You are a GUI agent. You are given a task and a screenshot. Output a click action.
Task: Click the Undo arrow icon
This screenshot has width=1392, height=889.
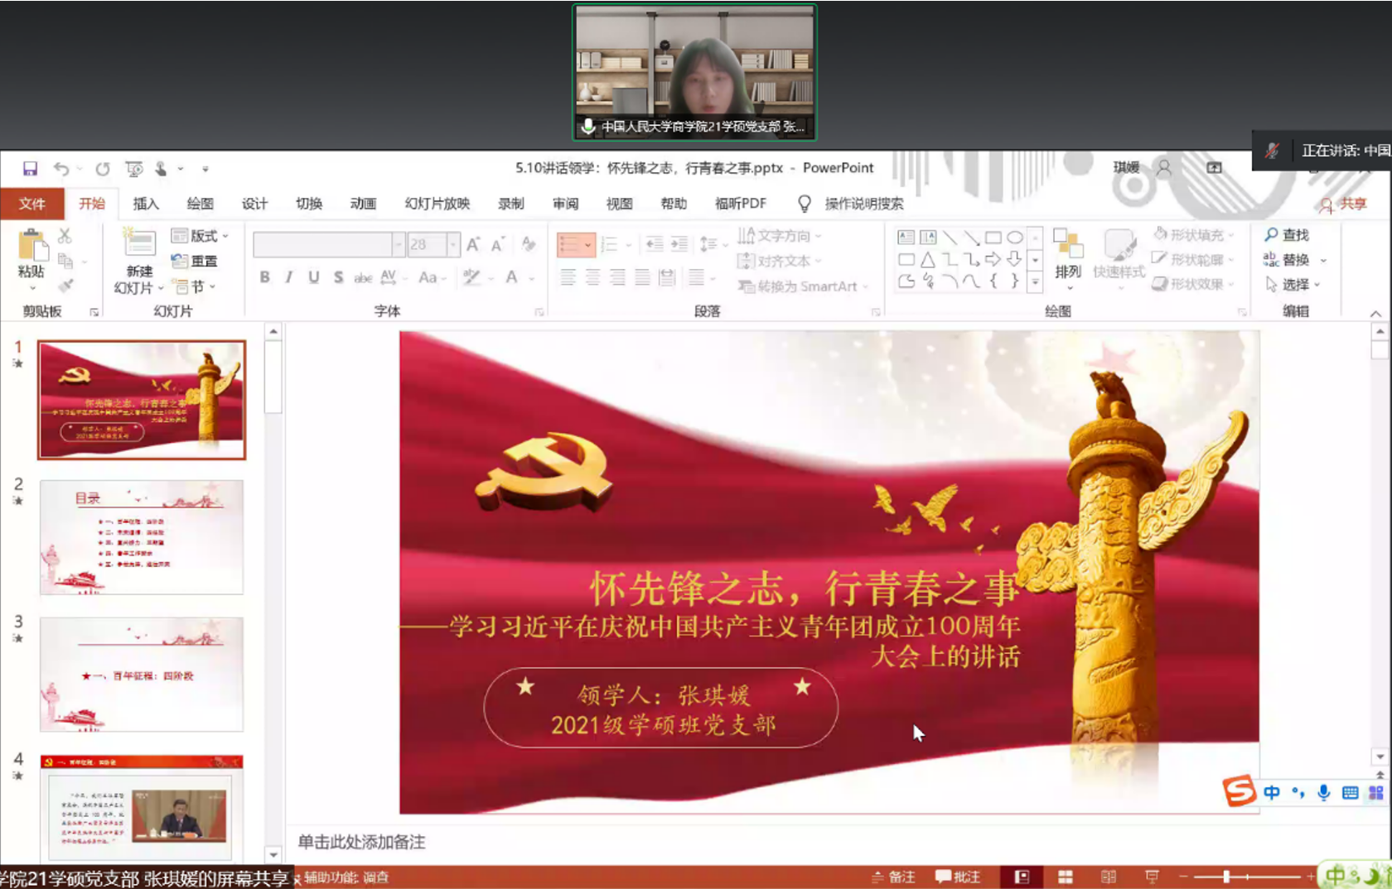pos(61,169)
